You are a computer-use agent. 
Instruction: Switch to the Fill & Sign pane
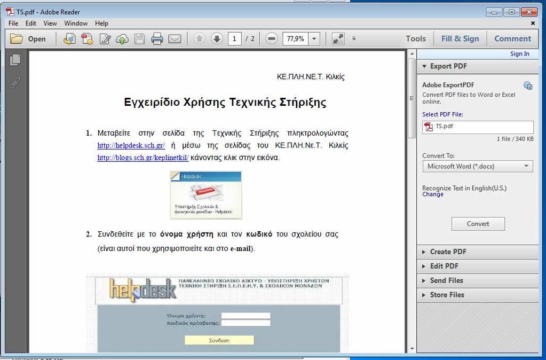(x=460, y=38)
